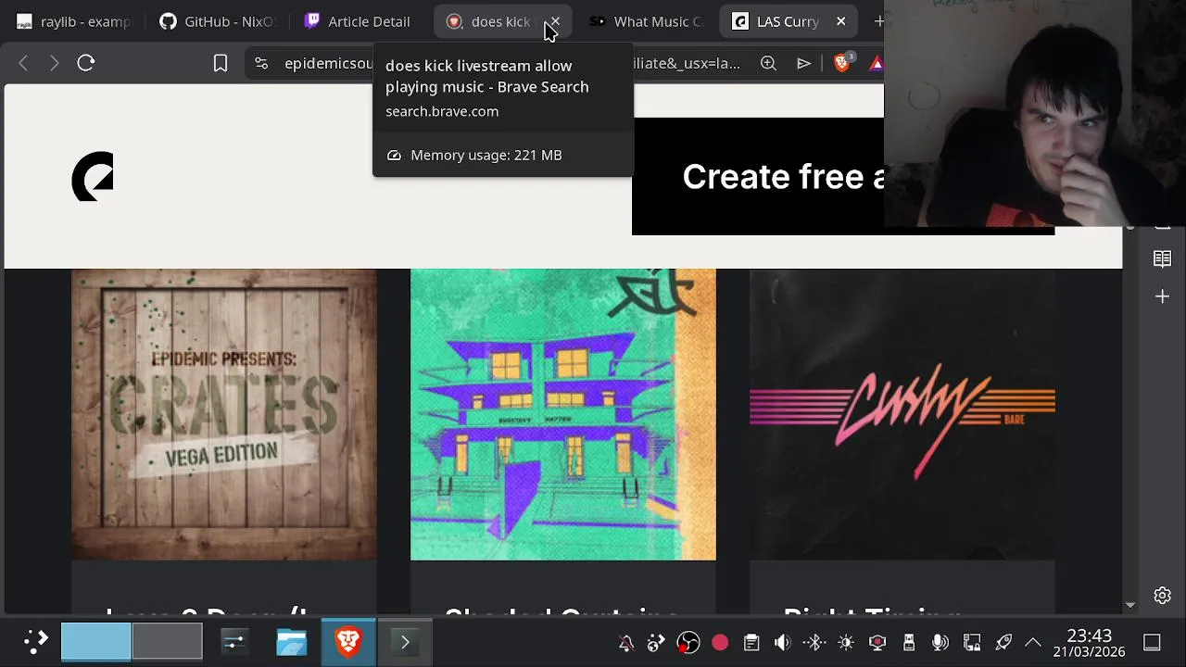The width and height of the screenshot is (1186, 667).
Task: Open the audio volume tray icon
Action: click(783, 642)
